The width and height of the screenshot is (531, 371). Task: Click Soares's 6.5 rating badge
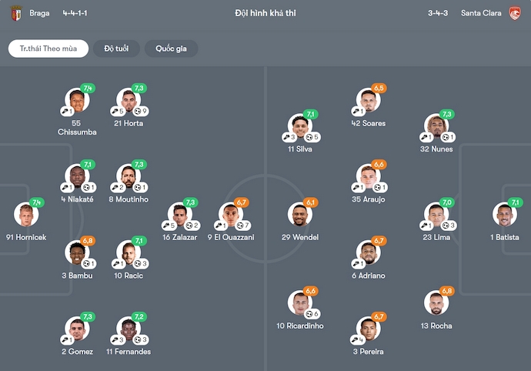point(379,89)
